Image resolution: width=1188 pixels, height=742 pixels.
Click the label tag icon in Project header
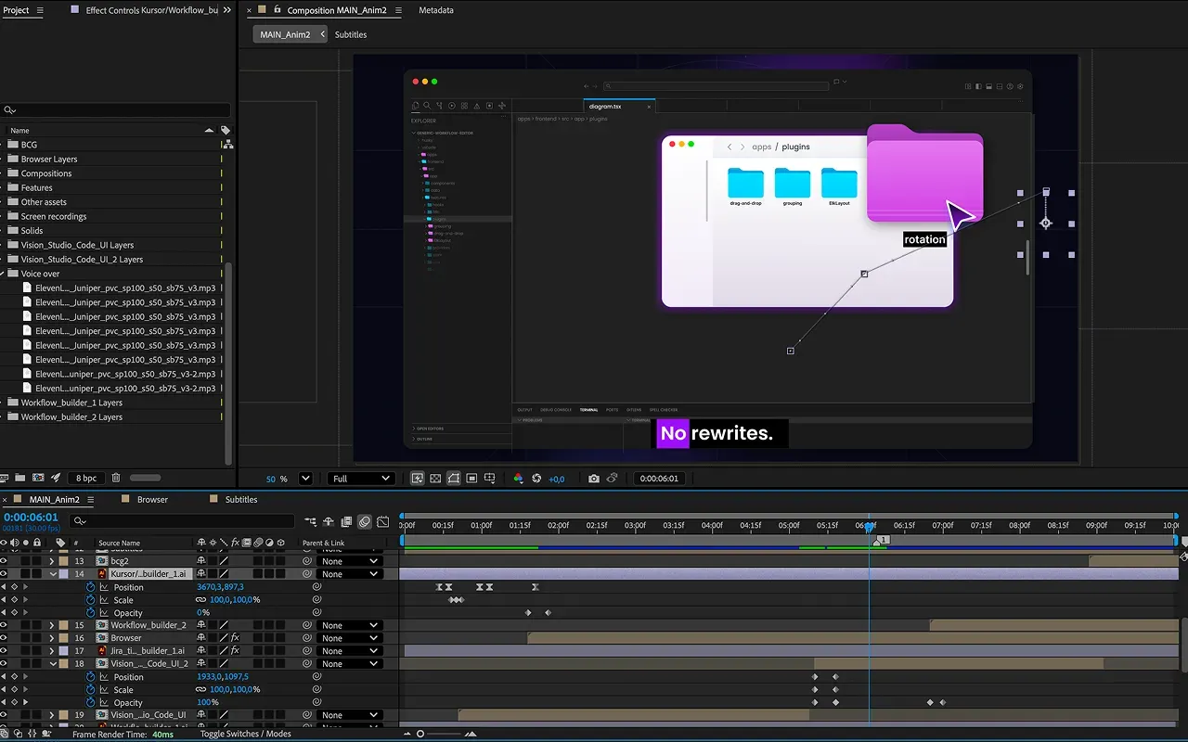(x=226, y=131)
